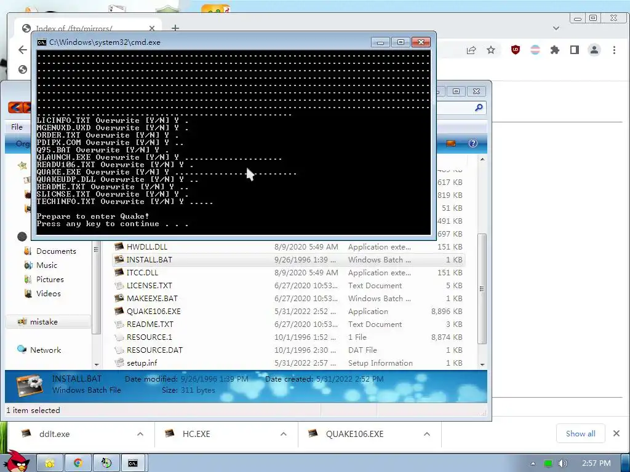Open the Chrome profile avatar
630x472 pixels.
tap(594, 50)
